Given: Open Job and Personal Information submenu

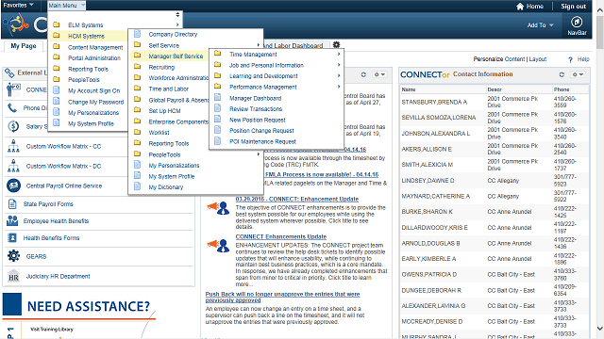Looking at the screenshot, I should (266, 65).
